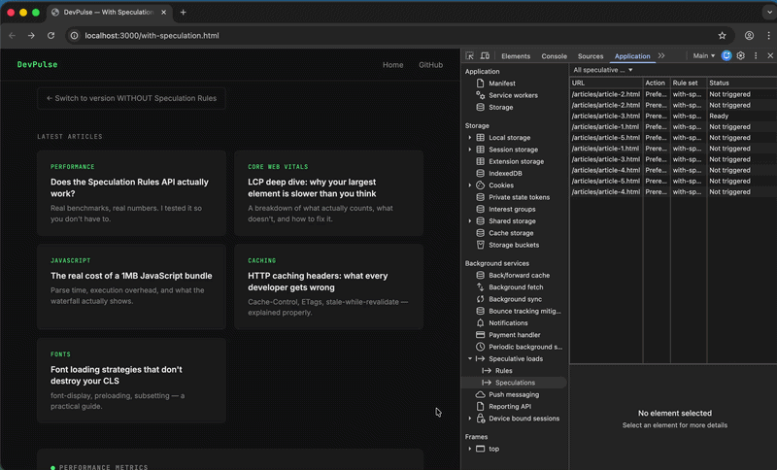This screenshot has width=777, height=470.
Task: Sort by the Rule set column header
Action: (689, 83)
